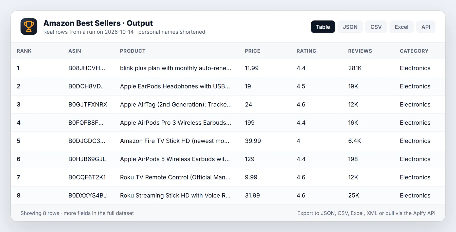The width and height of the screenshot is (456, 232).
Task: Click Roku TV Remote Control product cell
Action: pyautogui.click(x=175, y=177)
